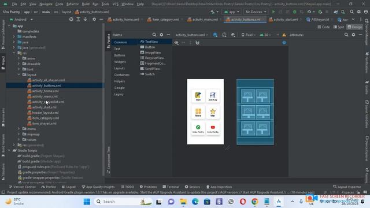Image resolution: width=370 pixels, height=208 pixels.
Task: Open IDE settings gear in top toolbar
Action: [359, 12]
